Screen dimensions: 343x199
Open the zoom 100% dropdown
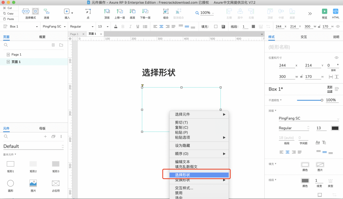205,13
